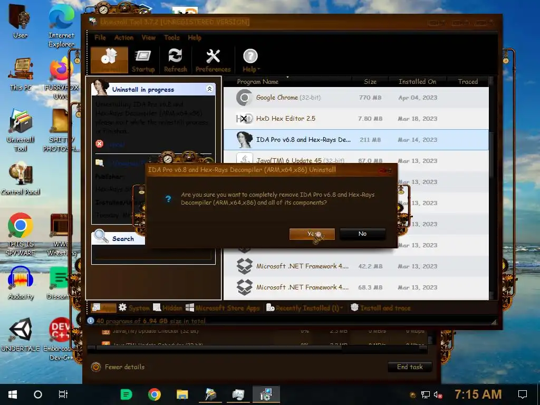540x405 pixels.
Task: Open the Embarcadero Dev-C++ desktop icon
Action: pyautogui.click(x=61, y=339)
